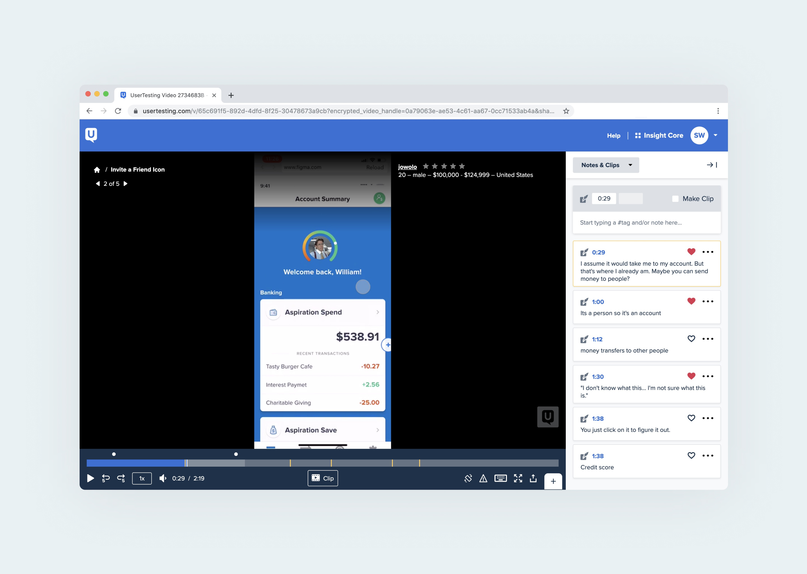Open the Insight Core app switcher
Screen dimensions: 807x574
(x=659, y=135)
